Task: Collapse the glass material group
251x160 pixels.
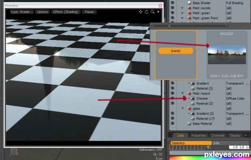Action: (x=182, y=108)
